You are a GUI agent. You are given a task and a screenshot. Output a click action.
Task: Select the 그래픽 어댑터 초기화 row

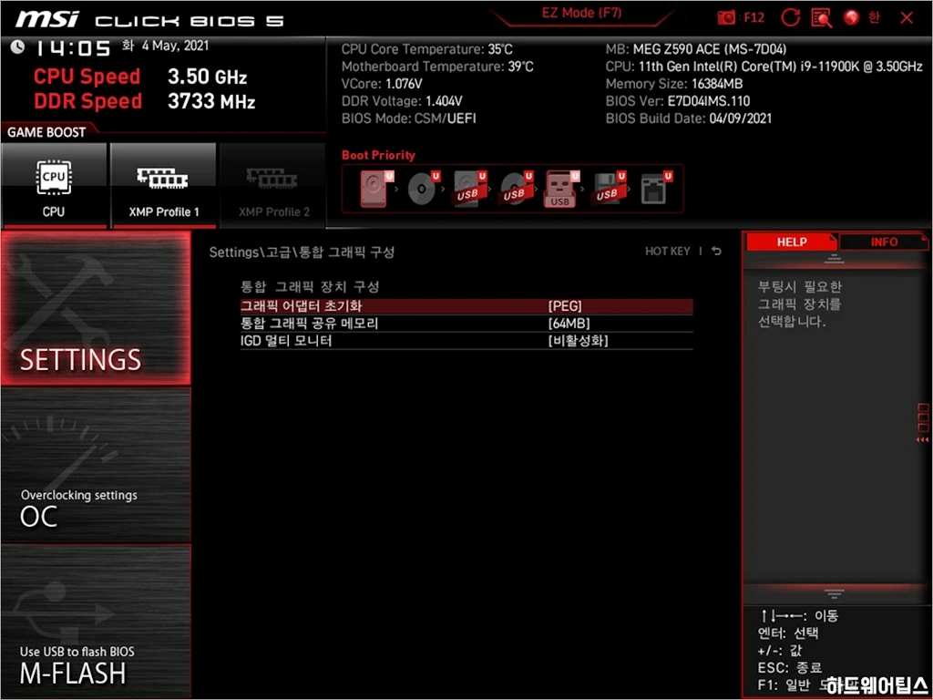pyautogui.click(x=466, y=306)
